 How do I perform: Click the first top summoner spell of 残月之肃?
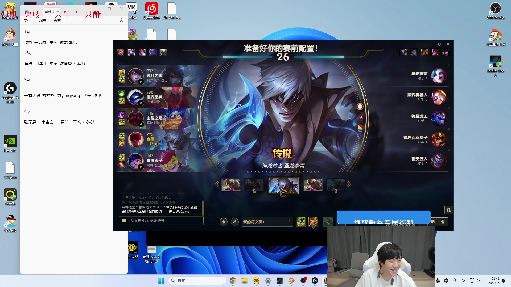click(121, 73)
